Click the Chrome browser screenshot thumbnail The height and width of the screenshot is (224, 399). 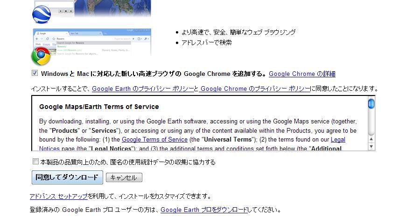click(92, 42)
